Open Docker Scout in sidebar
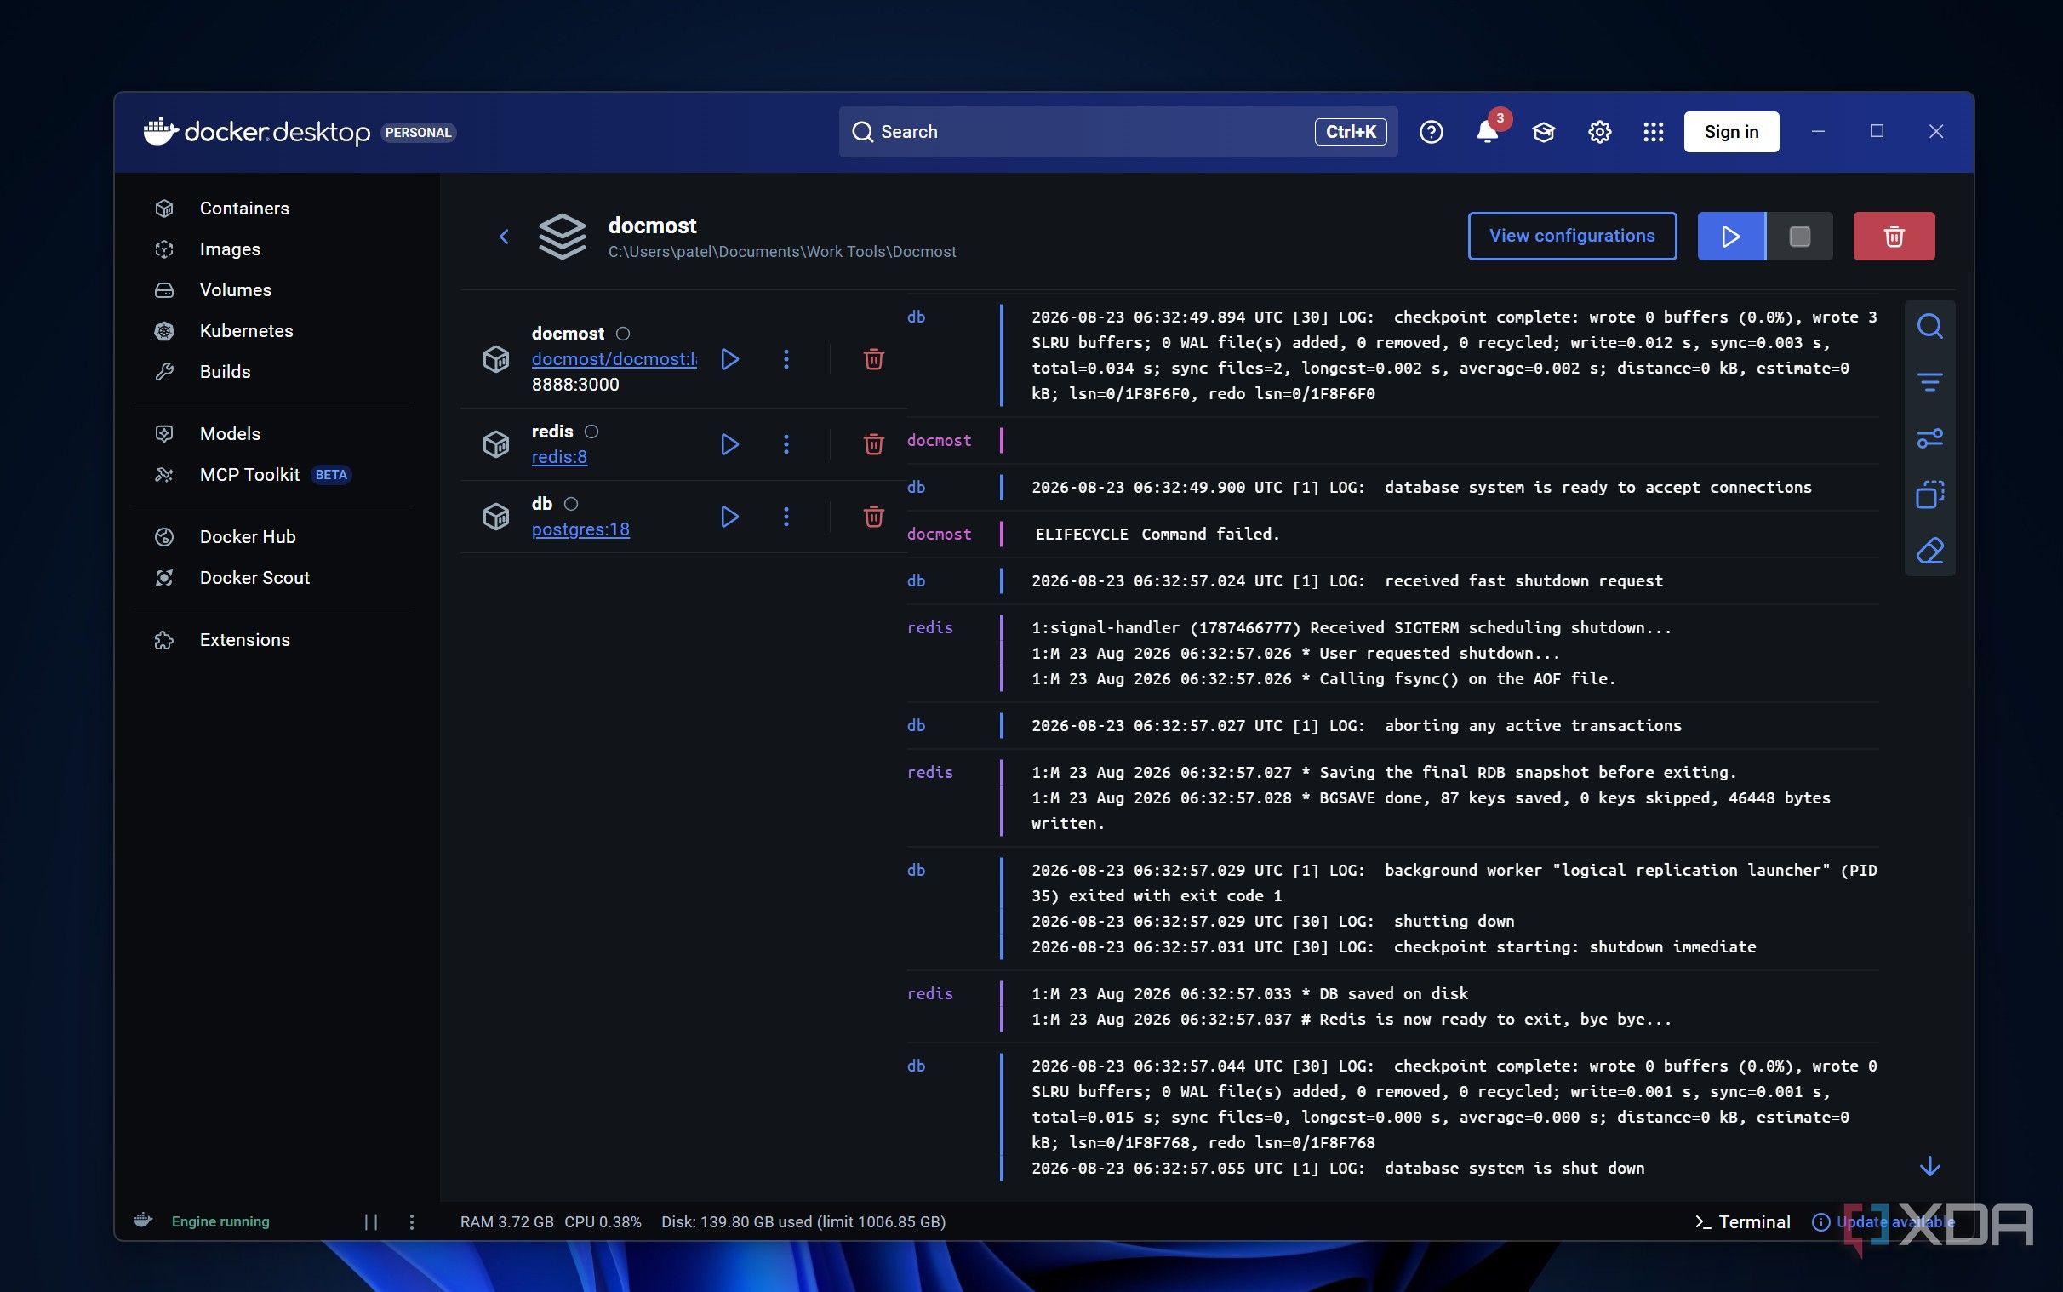 coord(254,579)
